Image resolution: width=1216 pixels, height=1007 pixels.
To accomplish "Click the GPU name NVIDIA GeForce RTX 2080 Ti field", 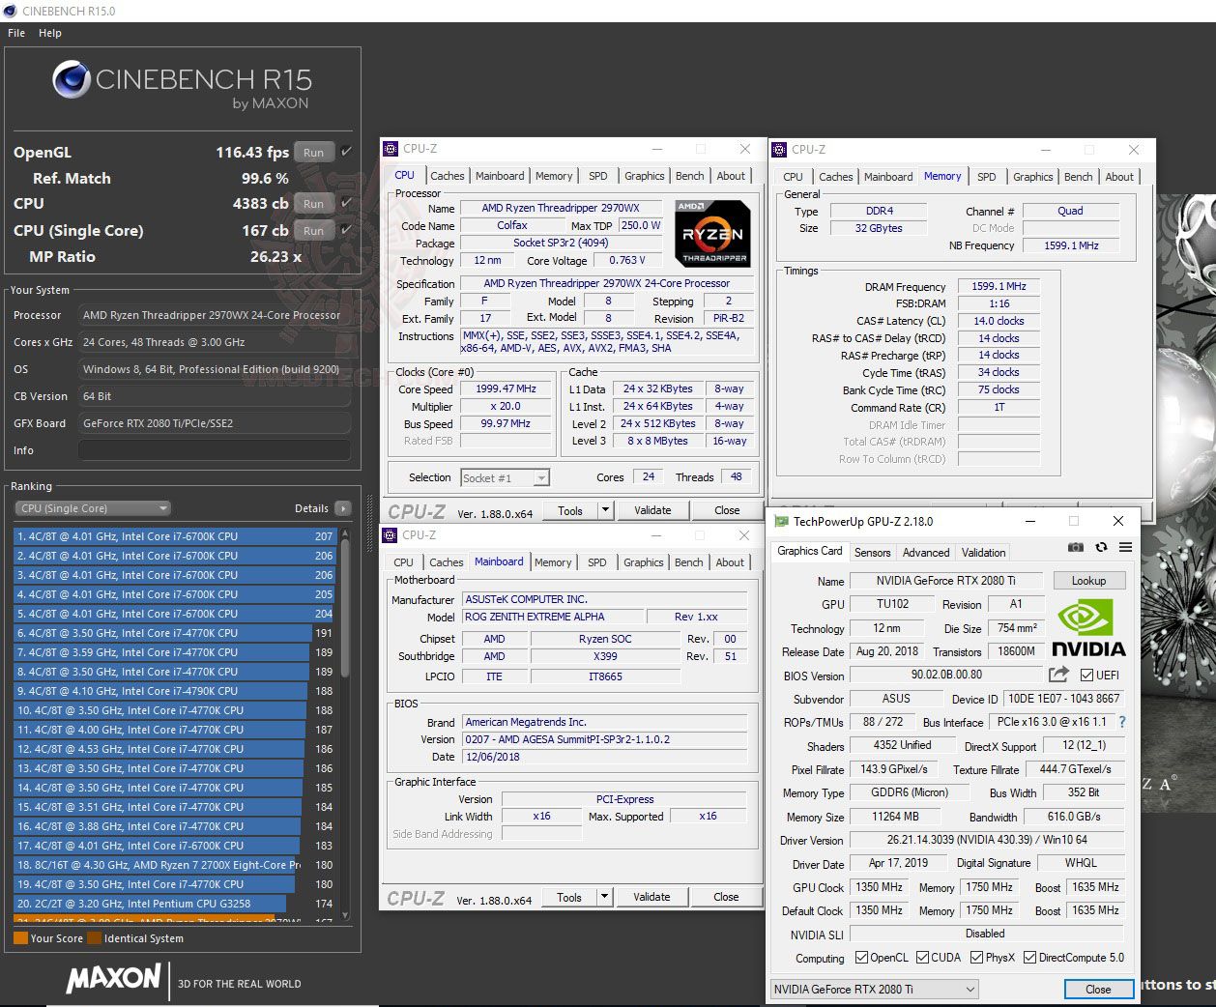I will click(x=945, y=581).
